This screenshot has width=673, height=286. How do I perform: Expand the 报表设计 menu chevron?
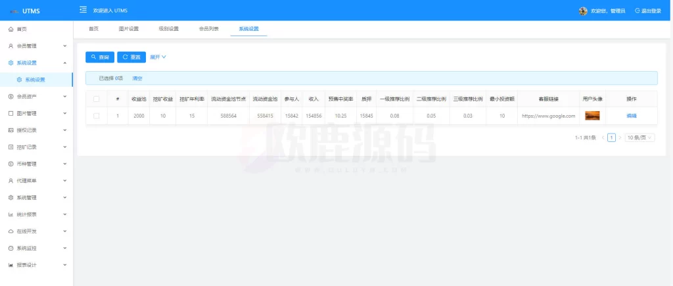coord(65,265)
